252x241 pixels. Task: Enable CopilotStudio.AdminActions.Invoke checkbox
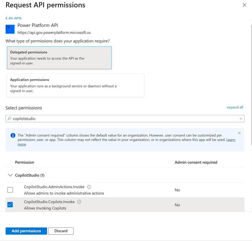click(x=10, y=190)
